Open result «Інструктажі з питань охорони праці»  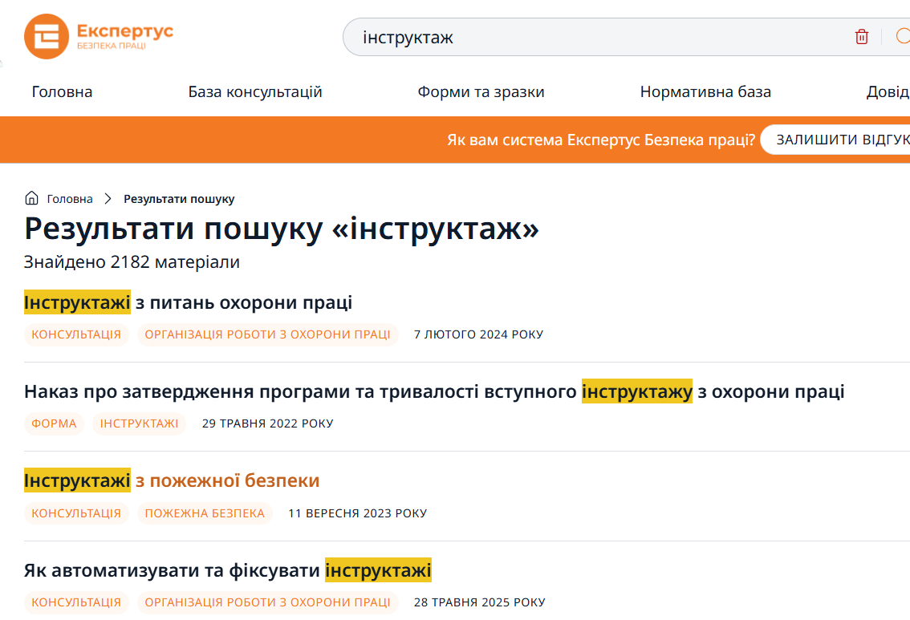point(189,303)
